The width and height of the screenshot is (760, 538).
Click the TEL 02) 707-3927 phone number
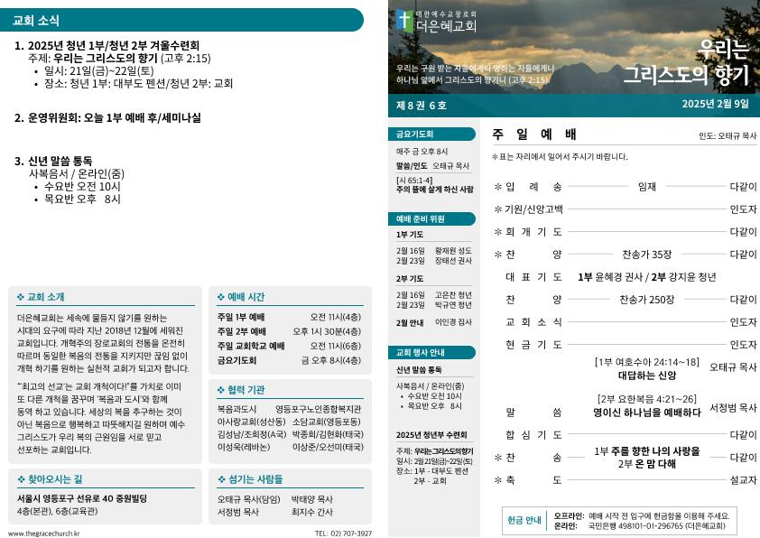click(x=343, y=533)
